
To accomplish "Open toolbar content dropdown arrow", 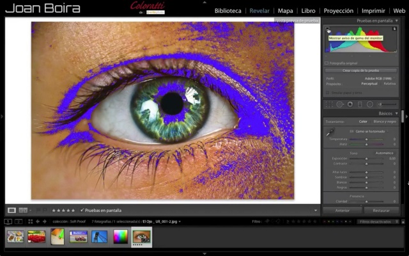I will click(316, 211).
